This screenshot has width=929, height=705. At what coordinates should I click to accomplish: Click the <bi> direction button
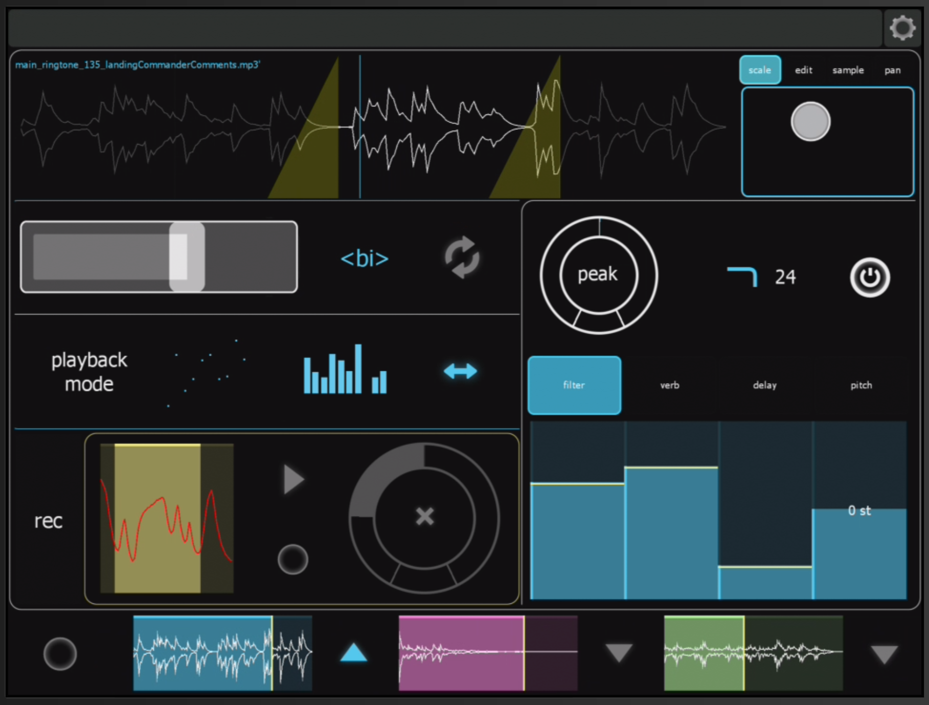point(365,258)
